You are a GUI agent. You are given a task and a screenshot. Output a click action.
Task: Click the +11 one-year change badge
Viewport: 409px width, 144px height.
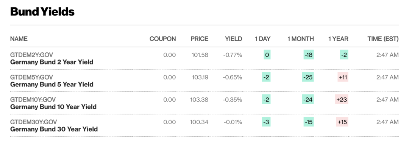[343, 77]
